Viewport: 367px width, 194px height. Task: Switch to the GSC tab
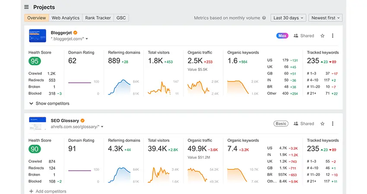point(121,18)
